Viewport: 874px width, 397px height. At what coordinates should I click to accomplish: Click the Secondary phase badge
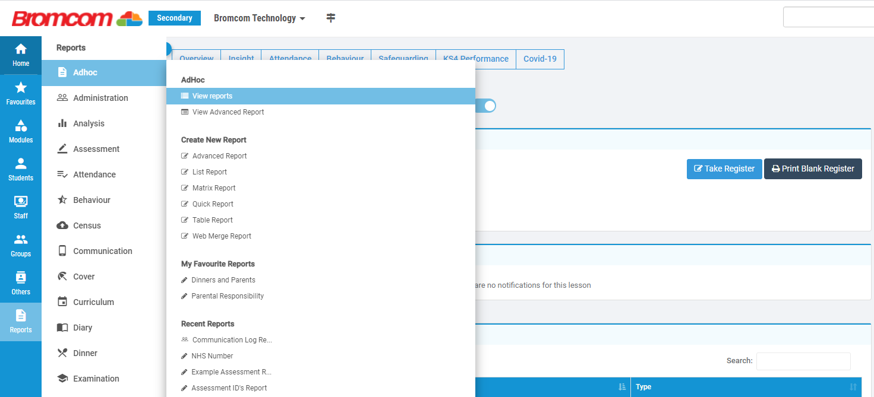coord(174,18)
